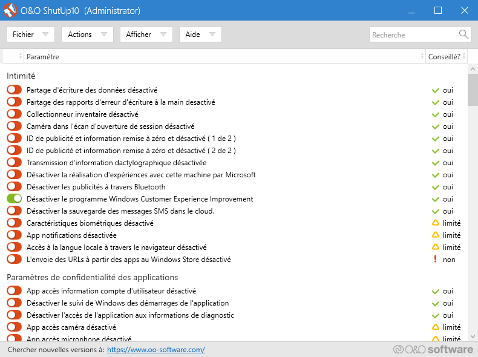The height and width of the screenshot is (357, 478).
Task: Maximize the O&O ShutUp10 window
Action: pyautogui.click(x=437, y=10)
